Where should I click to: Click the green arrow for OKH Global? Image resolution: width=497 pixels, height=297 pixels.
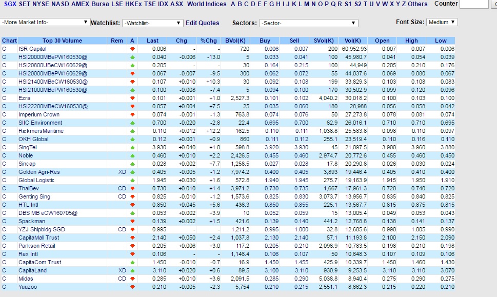132,139
